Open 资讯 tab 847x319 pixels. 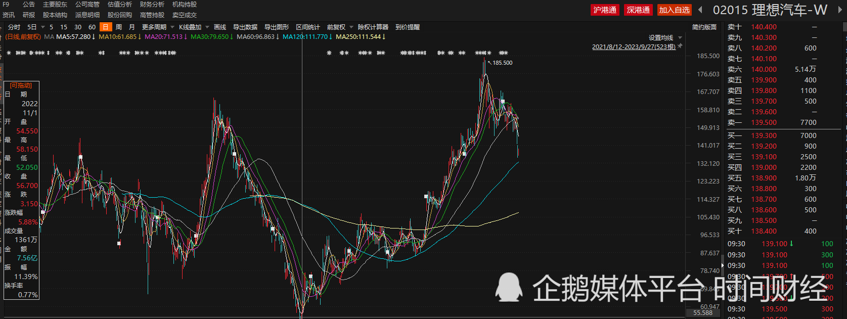[x=9, y=15]
